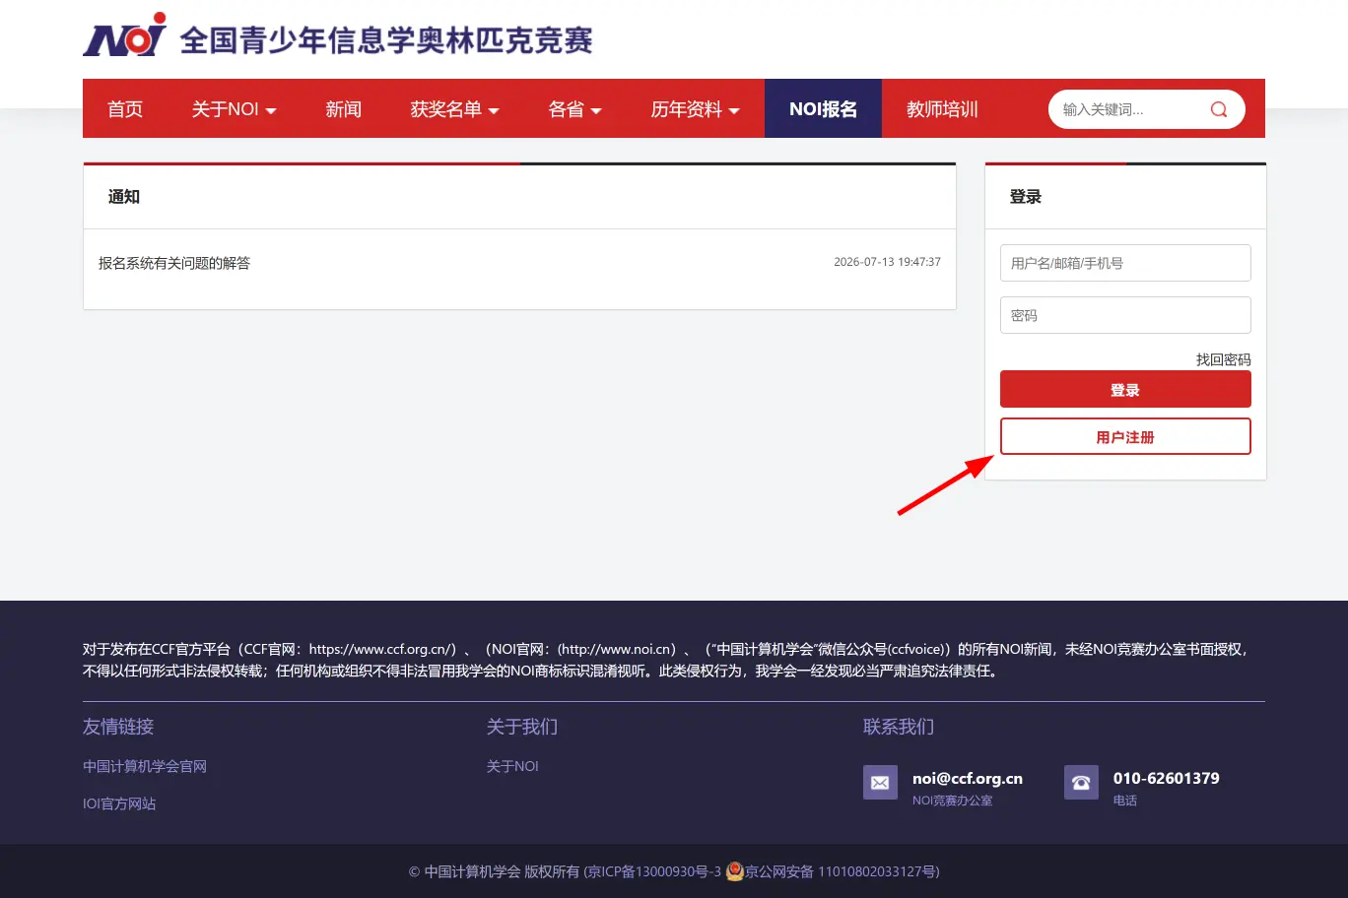The image size is (1348, 898).
Task: Open the 历年资料 dropdown menu
Action: click(x=695, y=109)
